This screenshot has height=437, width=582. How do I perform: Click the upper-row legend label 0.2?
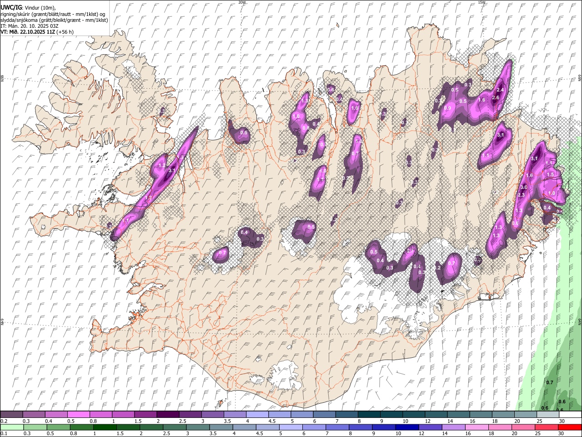click(3, 421)
